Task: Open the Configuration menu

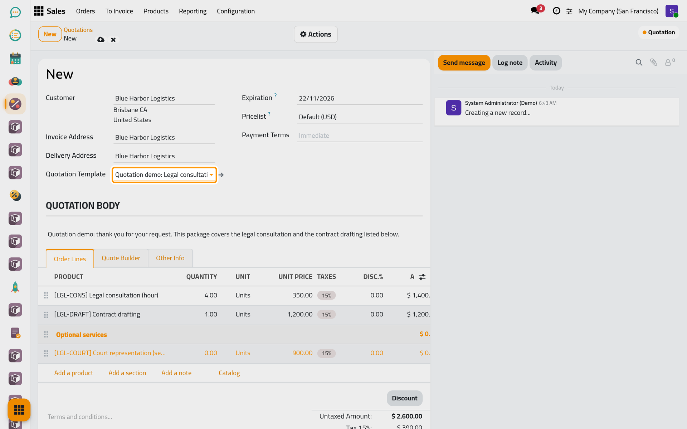Action: (236, 11)
